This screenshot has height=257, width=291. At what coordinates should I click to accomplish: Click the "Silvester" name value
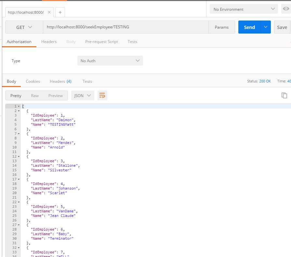(x=60, y=170)
